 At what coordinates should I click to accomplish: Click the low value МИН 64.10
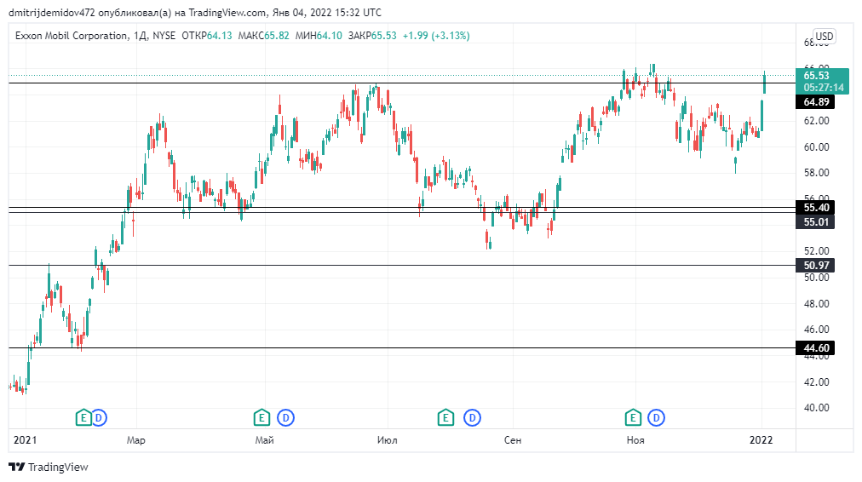point(319,36)
